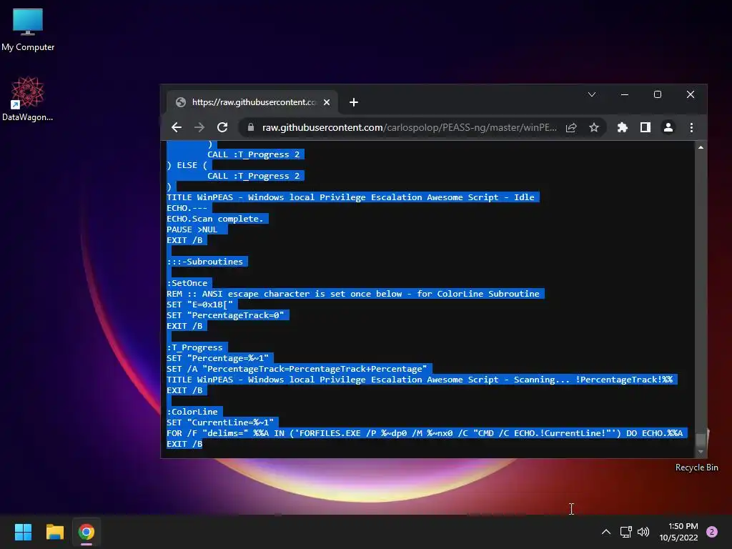Click the ':ColorLine' label line

pos(192,412)
